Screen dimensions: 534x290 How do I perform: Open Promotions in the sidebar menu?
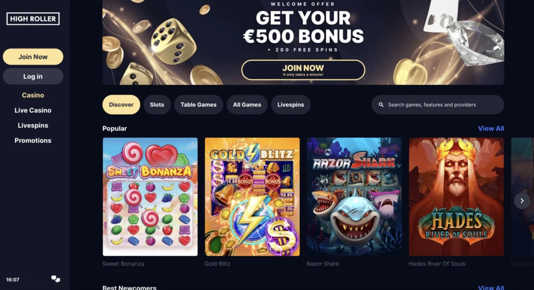coord(33,140)
